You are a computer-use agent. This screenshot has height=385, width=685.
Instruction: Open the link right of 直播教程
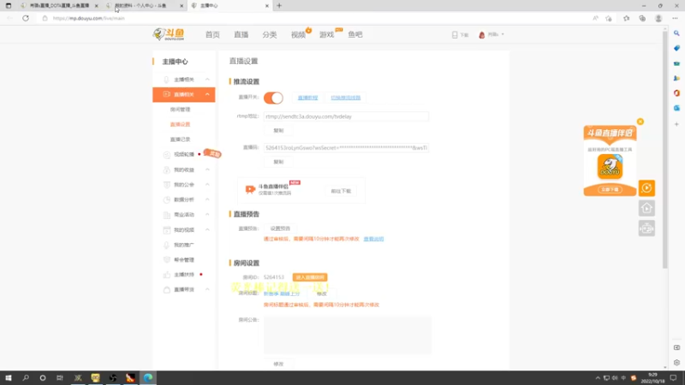pyautogui.click(x=346, y=98)
